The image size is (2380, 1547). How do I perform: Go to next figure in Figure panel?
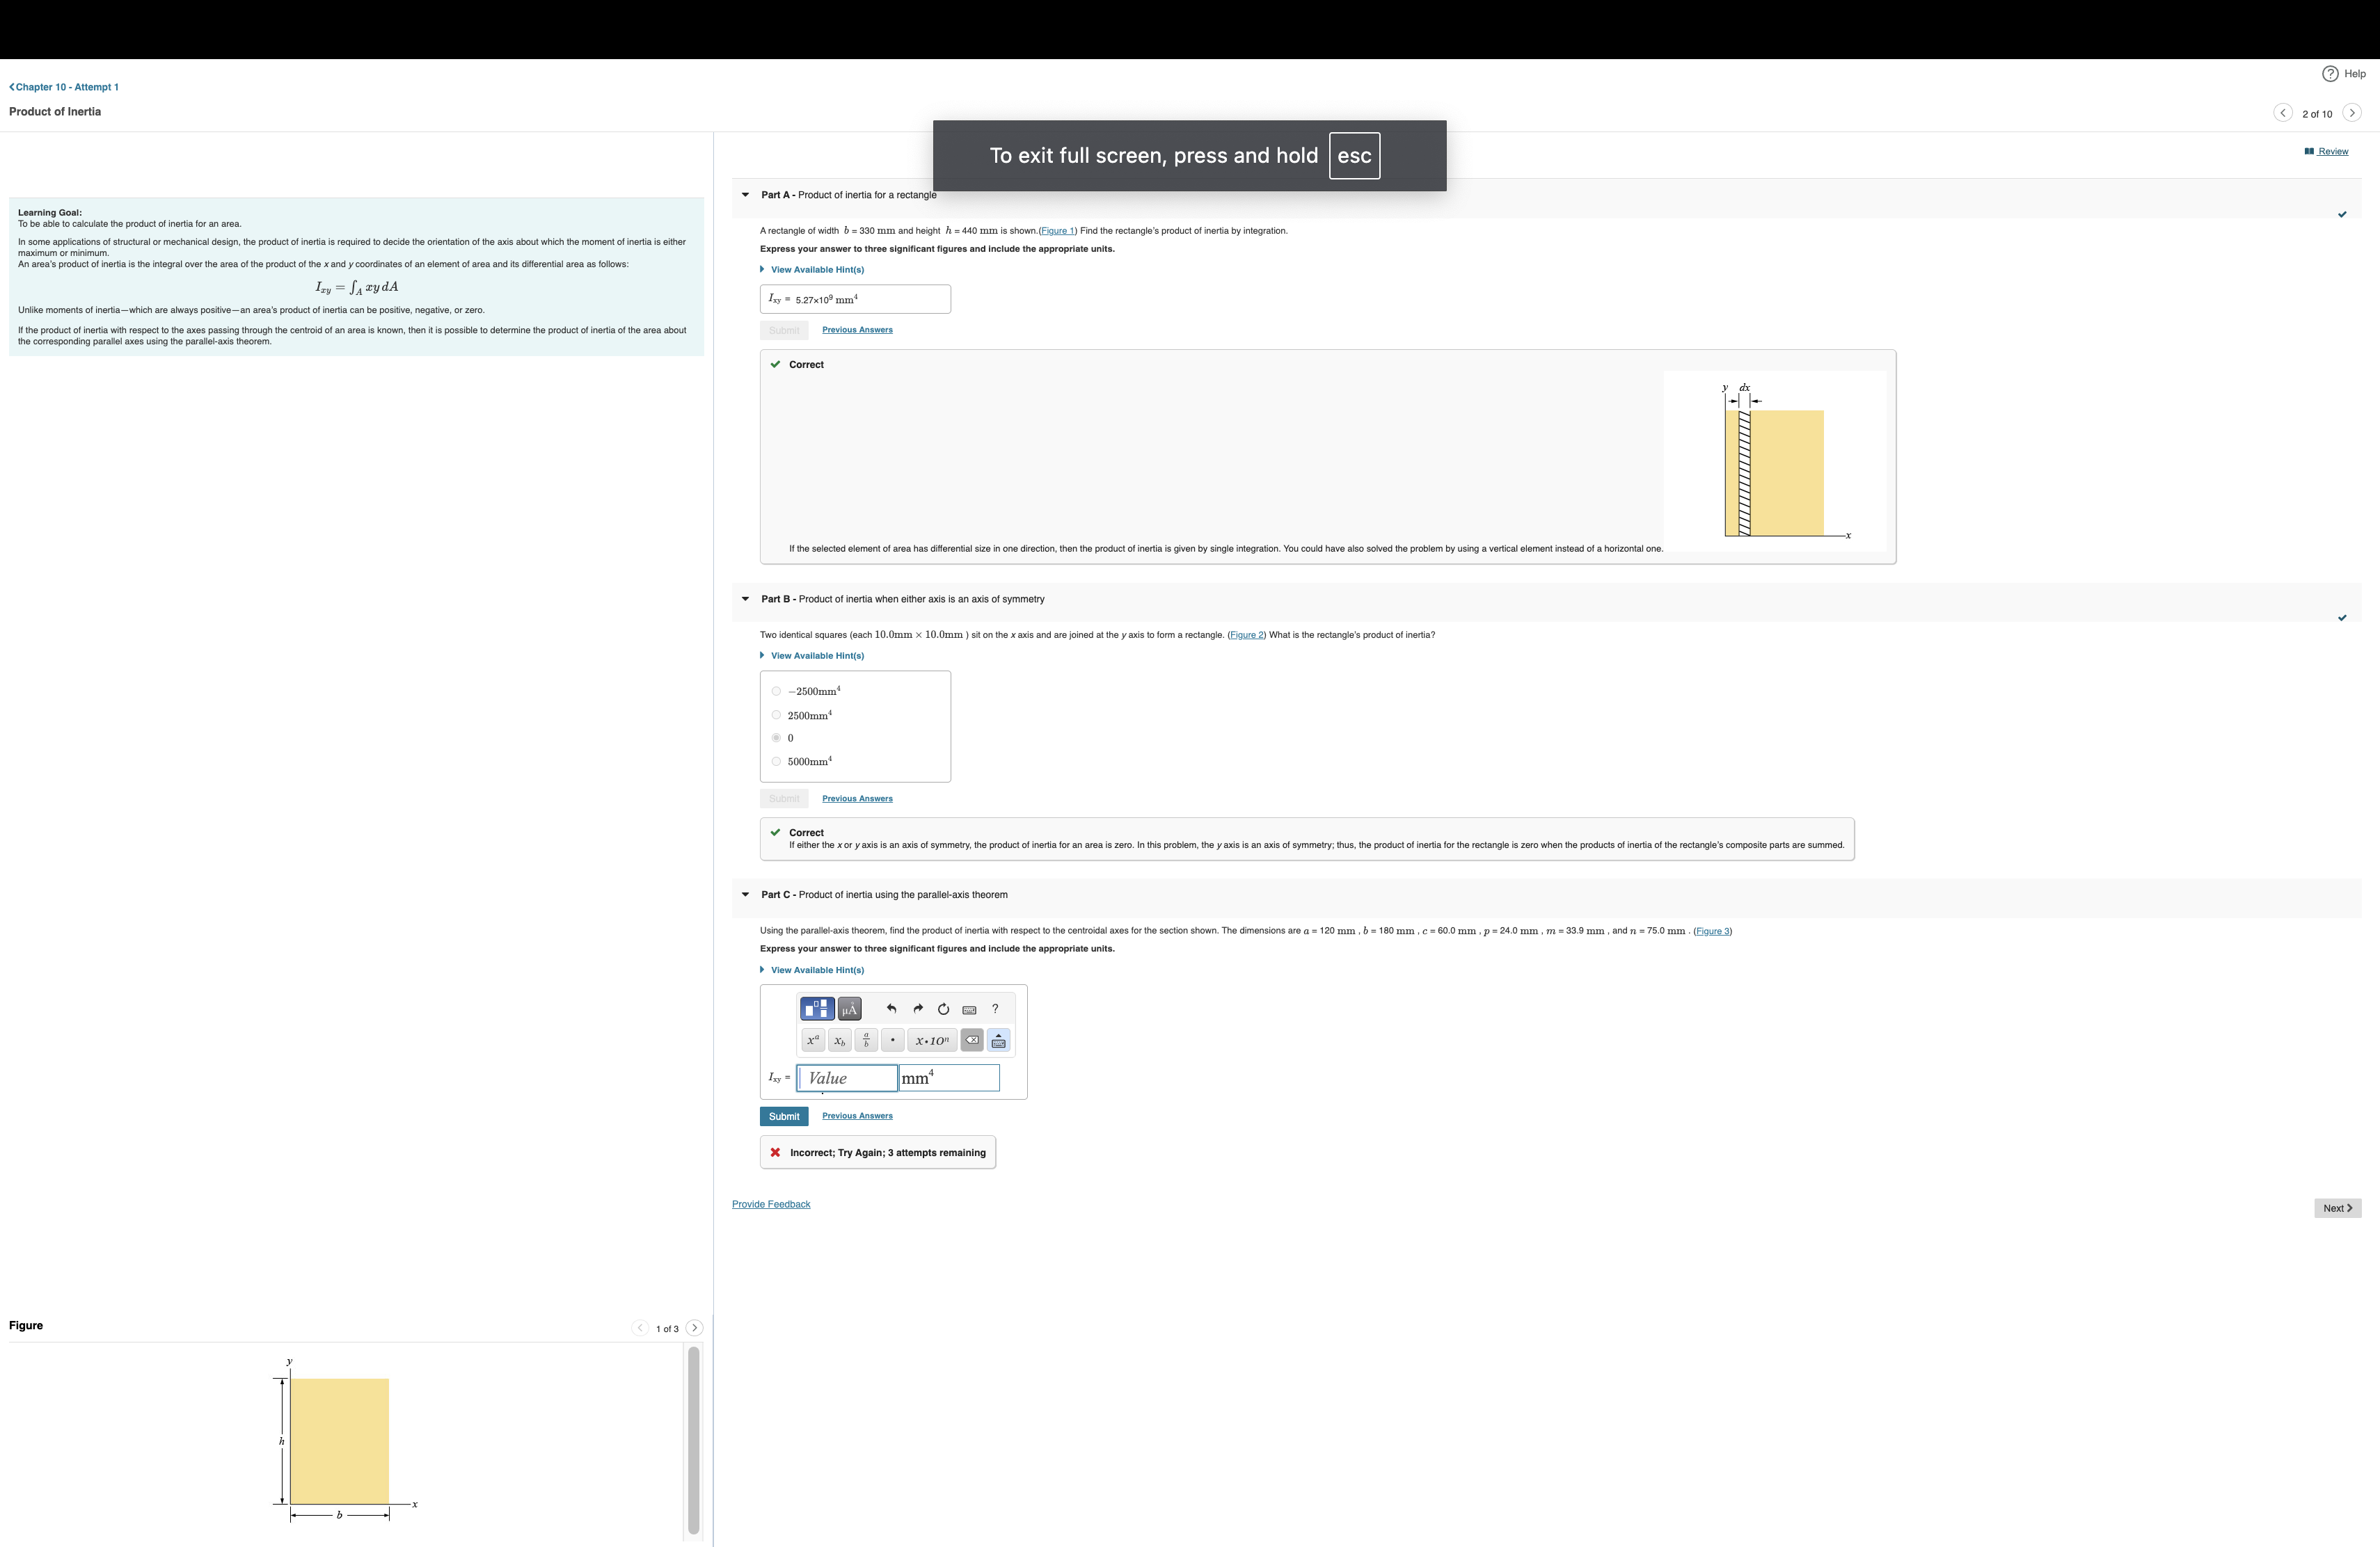coord(694,1328)
